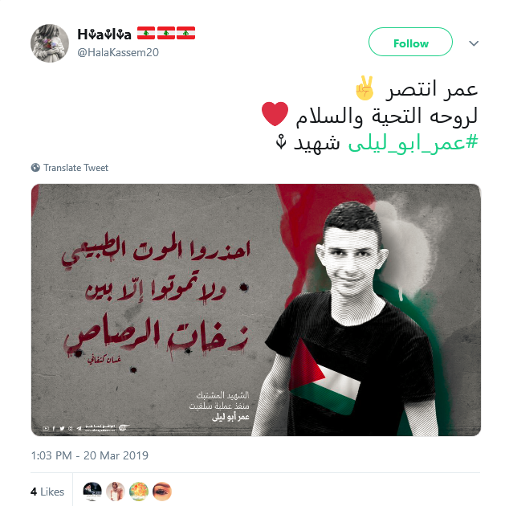
Task: Click the fourth liker's eye avatar
Action: point(162,492)
